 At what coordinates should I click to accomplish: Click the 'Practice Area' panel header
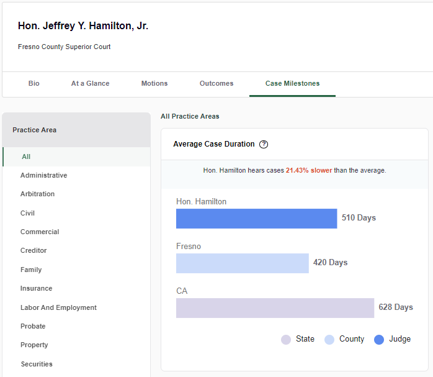click(x=76, y=130)
